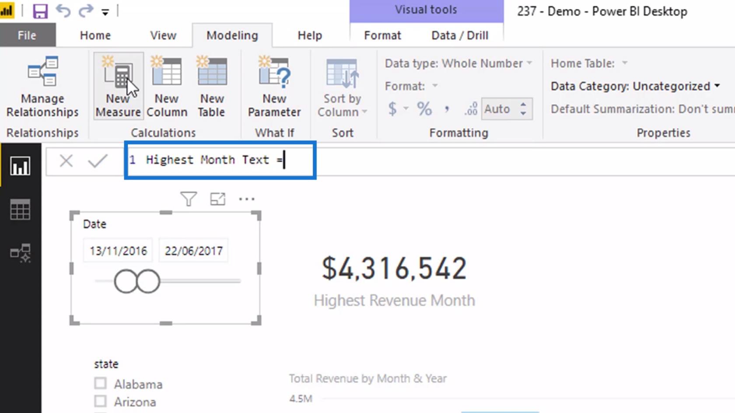Open the Format tab under Visual tools

click(382, 35)
